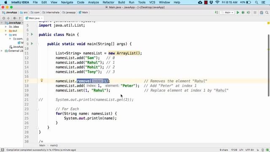The image size is (270, 152).
Task: Open macOS Notification Center
Action: coord(263,3)
